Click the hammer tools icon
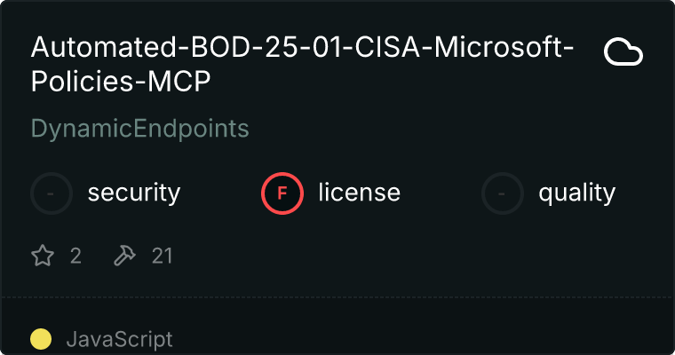The width and height of the screenshot is (675, 355). [x=123, y=256]
